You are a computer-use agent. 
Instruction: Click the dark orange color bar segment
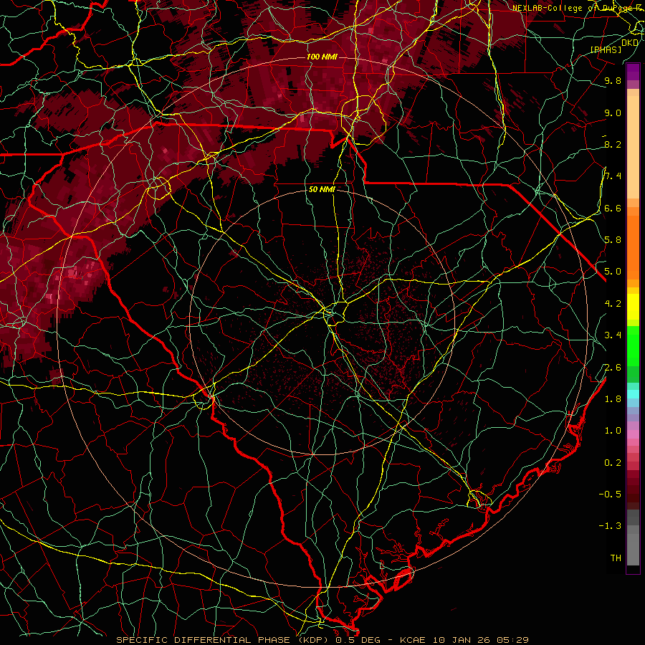[x=633, y=247]
